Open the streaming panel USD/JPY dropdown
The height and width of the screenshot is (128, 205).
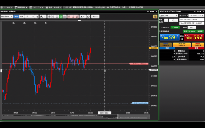168,16
